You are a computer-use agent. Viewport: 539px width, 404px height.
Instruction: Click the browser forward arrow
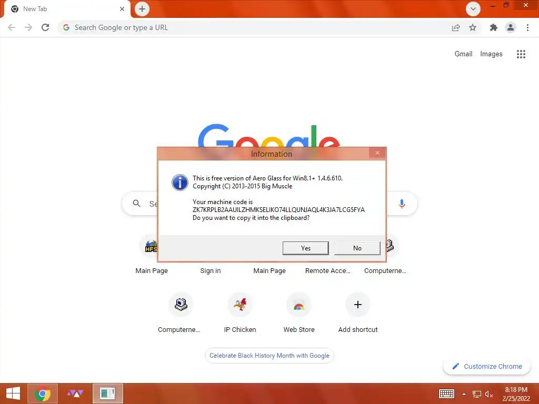click(28, 27)
